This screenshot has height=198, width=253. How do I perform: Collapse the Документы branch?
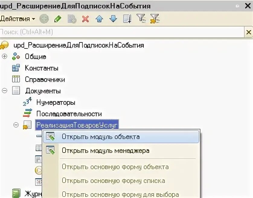(5, 91)
